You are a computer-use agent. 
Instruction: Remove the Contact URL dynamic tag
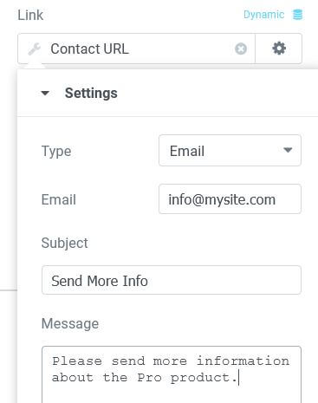tap(241, 49)
